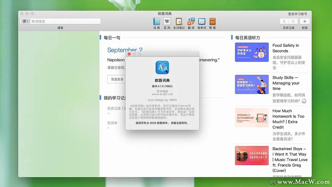Close the About dialog with red button
Image resolution: width=332 pixels, height=187 pixels.
click(x=129, y=54)
